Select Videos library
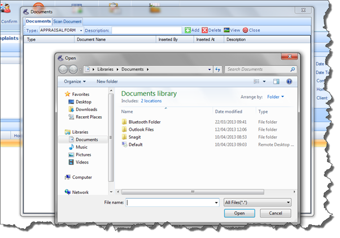The width and height of the screenshot is (340, 238). (x=79, y=162)
